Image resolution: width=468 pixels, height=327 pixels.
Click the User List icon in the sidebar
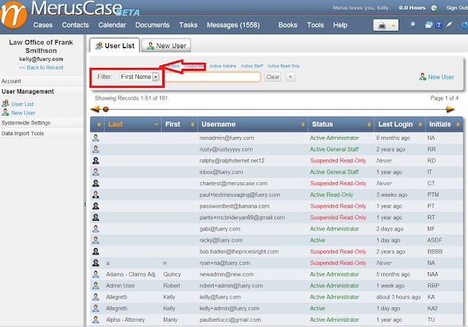click(5, 104)
